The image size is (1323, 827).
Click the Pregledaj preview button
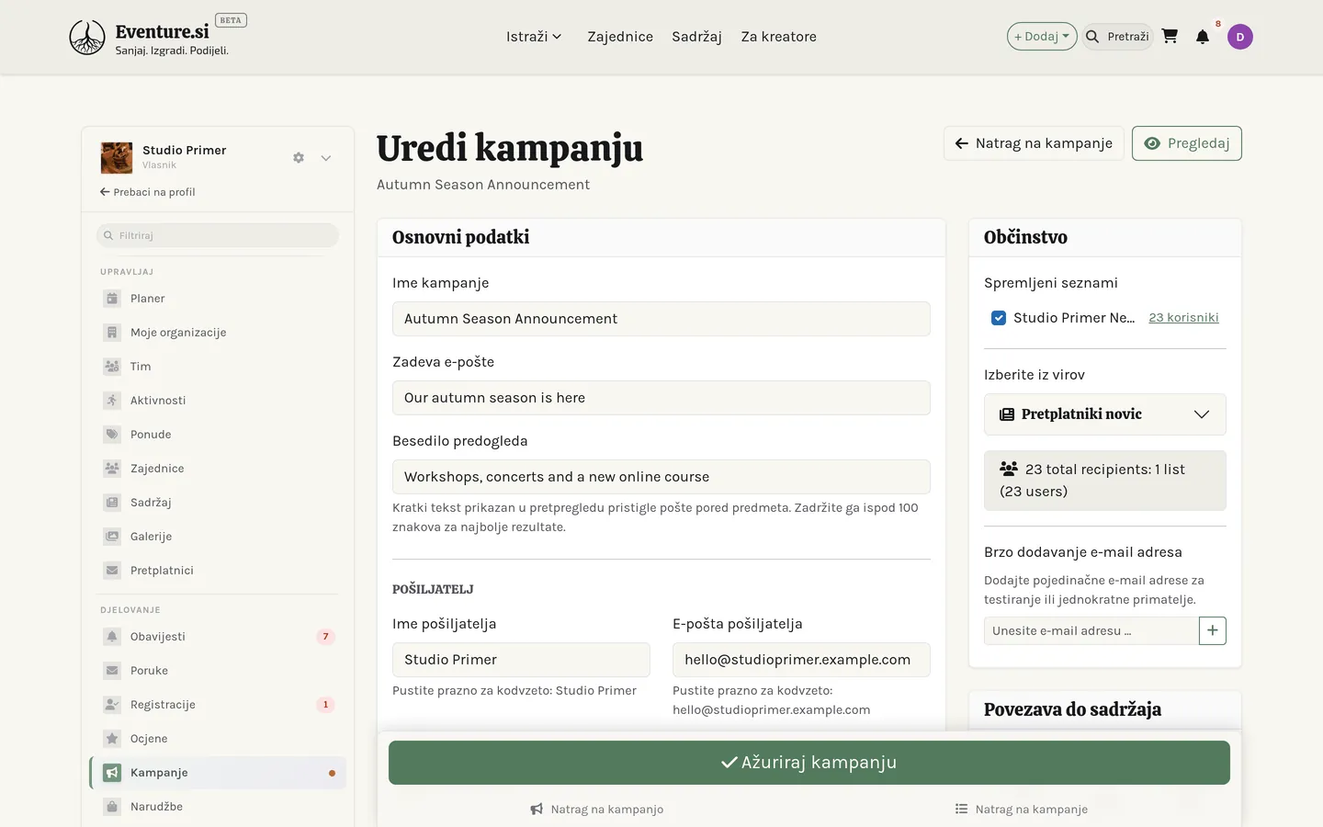pos(1187,143)
